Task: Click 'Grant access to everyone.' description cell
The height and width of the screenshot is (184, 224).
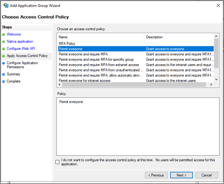Action: 165,49
